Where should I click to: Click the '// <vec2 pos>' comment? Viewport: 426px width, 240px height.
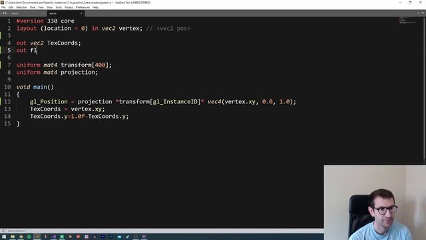pyautogui.click(x=168, y=28)
